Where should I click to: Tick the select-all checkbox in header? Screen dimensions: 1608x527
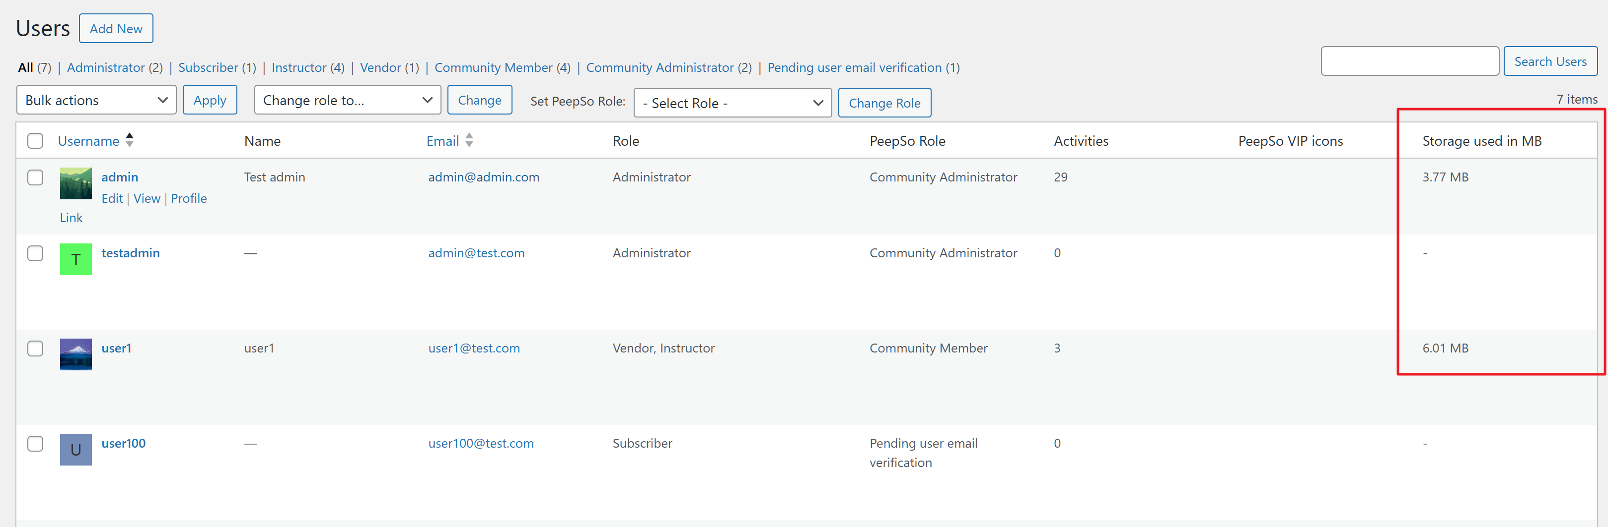[36, 141]
